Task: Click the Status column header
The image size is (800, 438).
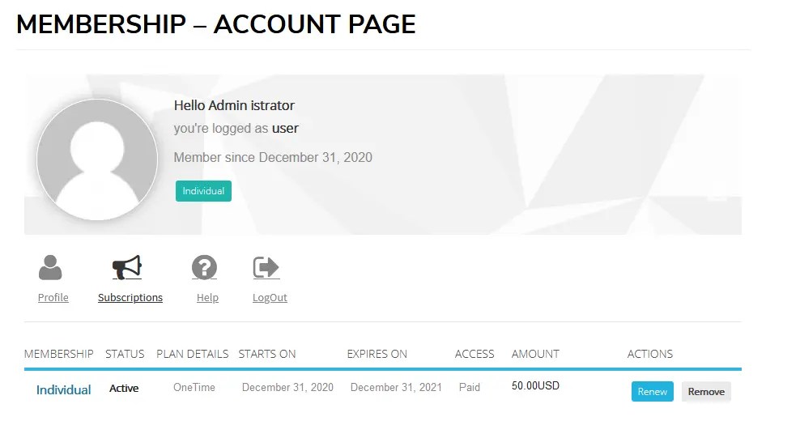Action: point(125,354)
